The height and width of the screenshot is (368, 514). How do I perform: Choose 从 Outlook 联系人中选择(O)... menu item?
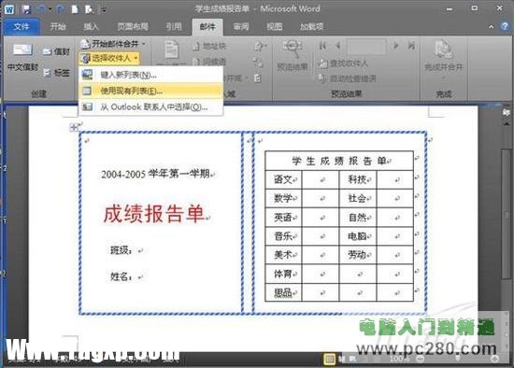click(151, 106)
